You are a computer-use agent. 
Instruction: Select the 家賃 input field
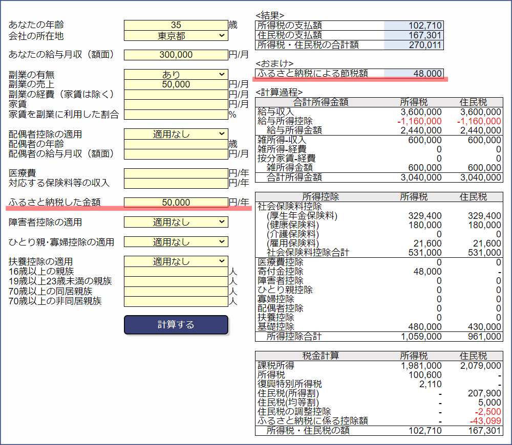click(176, 104)
